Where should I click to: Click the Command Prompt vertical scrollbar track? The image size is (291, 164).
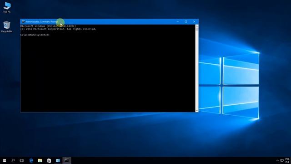pyautogui.click(x=197, y=70)
